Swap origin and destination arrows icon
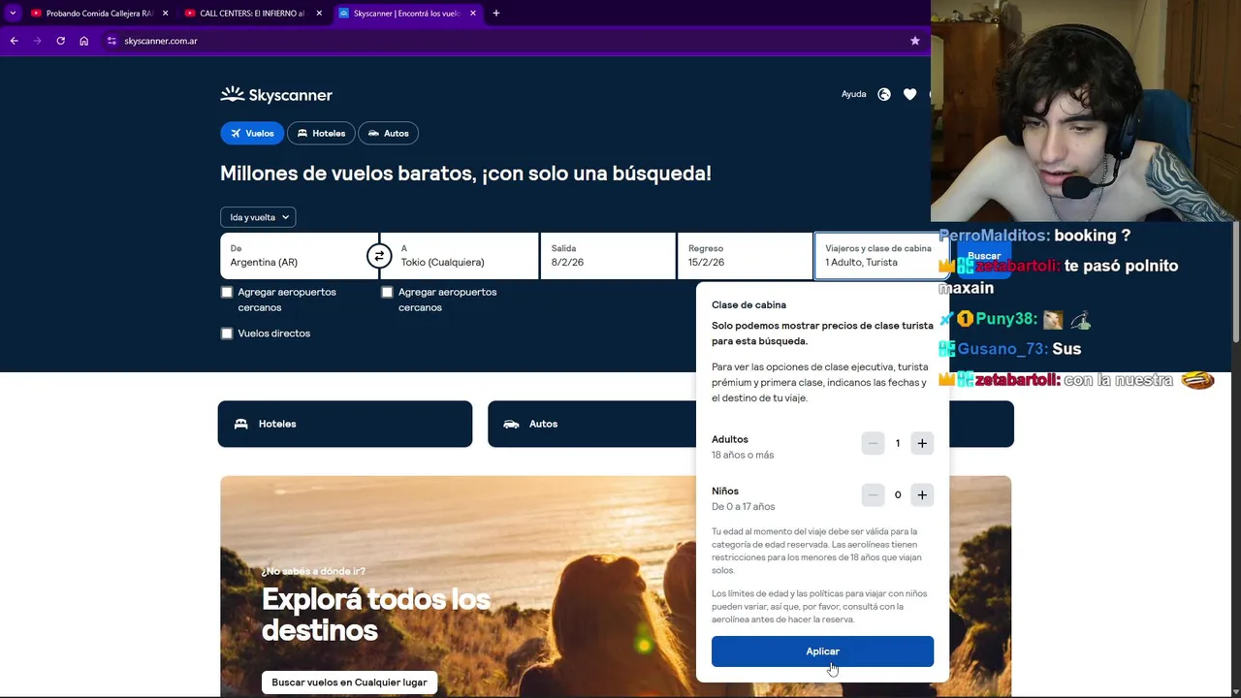Viewport: 1241px width, 698px height. point(379,256)
